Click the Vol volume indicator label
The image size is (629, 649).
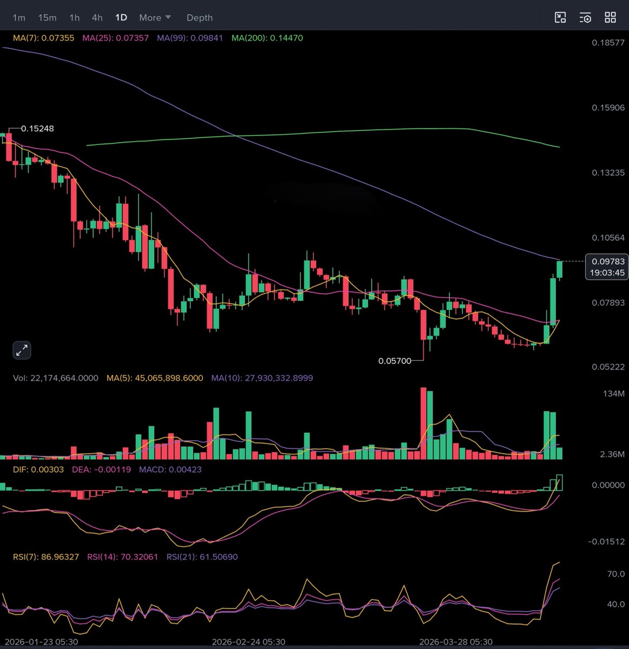point(55,378)
